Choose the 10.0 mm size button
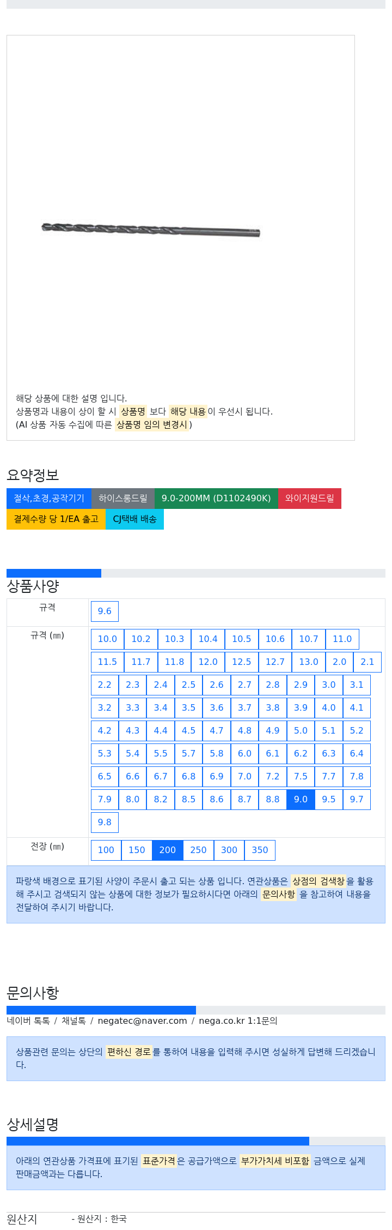The image size is (392, 1230). (107, 639)
